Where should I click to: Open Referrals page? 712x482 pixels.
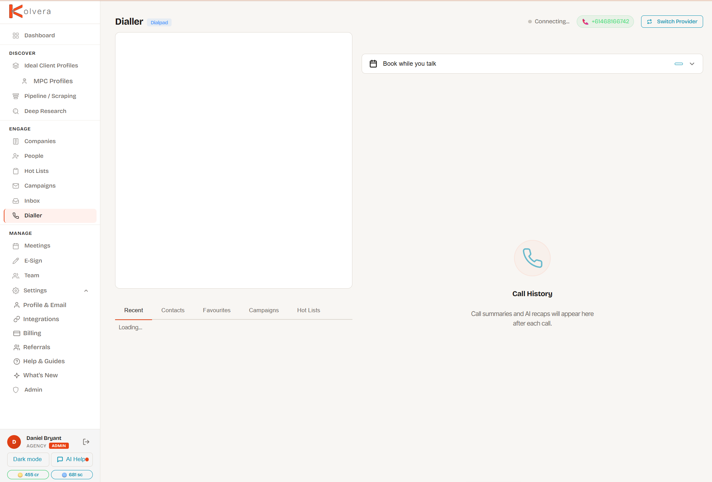(37, 347)
